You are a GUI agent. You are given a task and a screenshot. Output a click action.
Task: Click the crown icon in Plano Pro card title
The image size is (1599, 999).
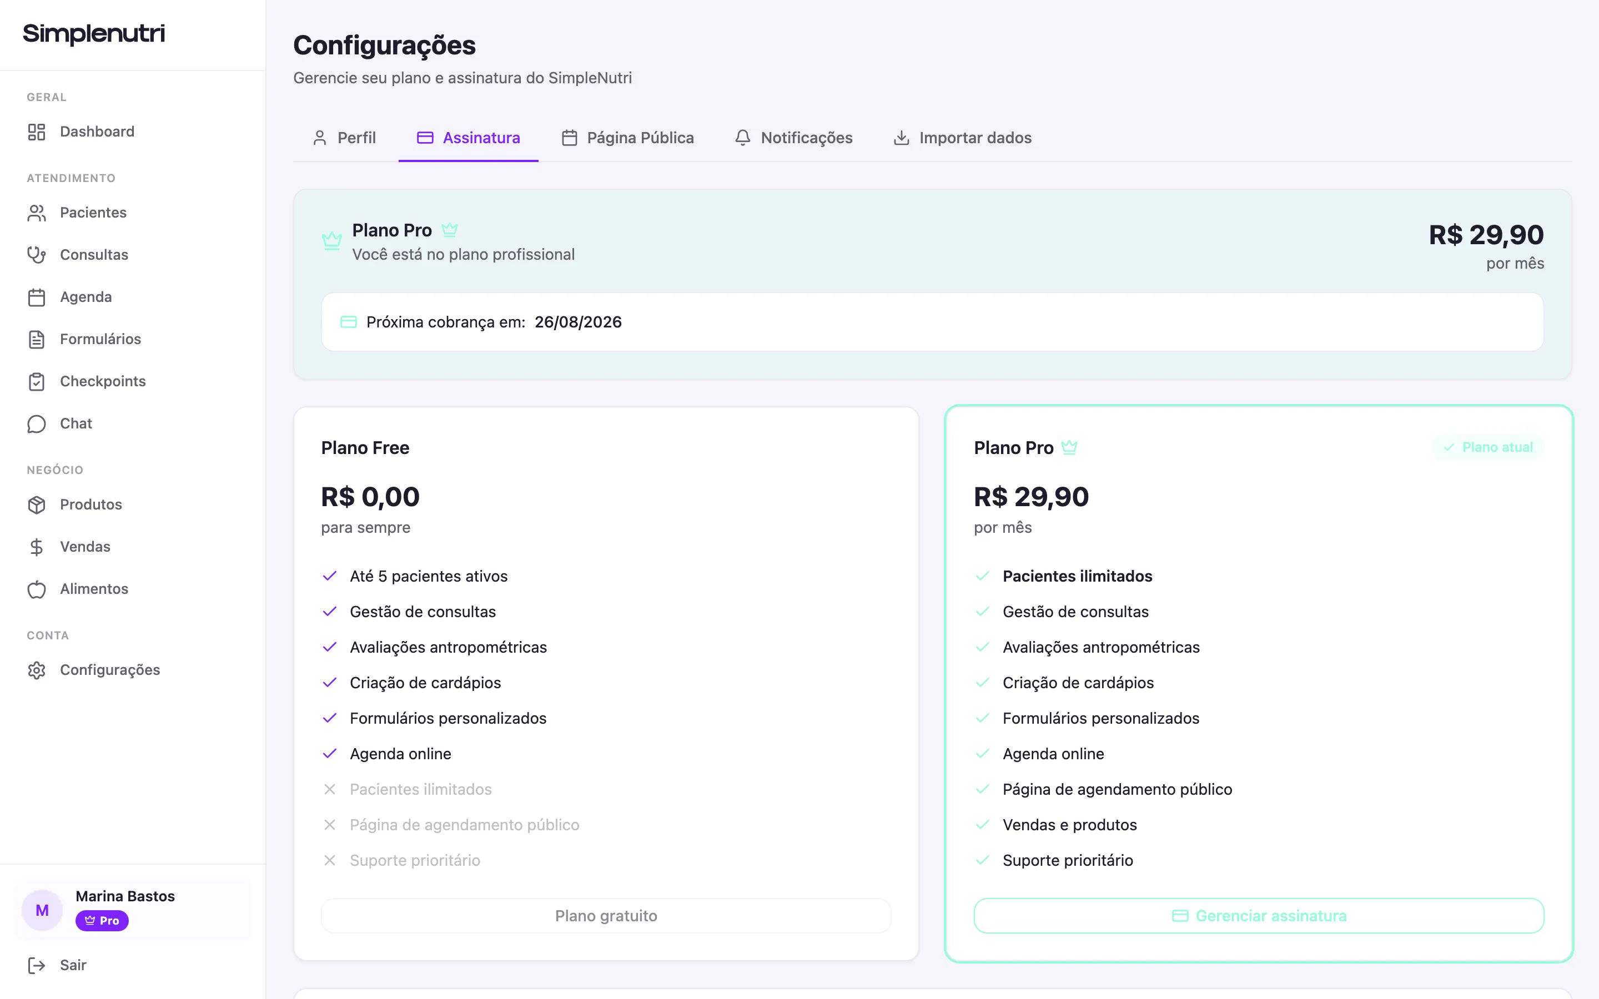(1069, 447)
